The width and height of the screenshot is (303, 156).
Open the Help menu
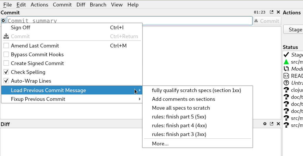coord(133,5)
